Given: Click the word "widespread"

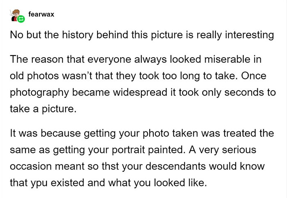Looking at the screenshot, I should point(138,92).
